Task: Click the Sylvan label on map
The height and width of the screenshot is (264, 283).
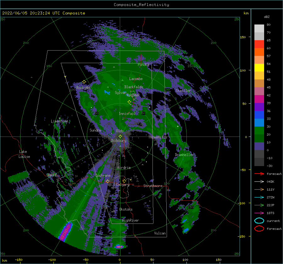Action: coord(120,93)
